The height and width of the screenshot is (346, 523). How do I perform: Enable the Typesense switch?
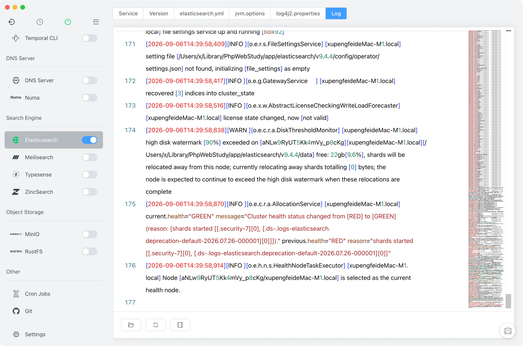(x=89, y=175)
